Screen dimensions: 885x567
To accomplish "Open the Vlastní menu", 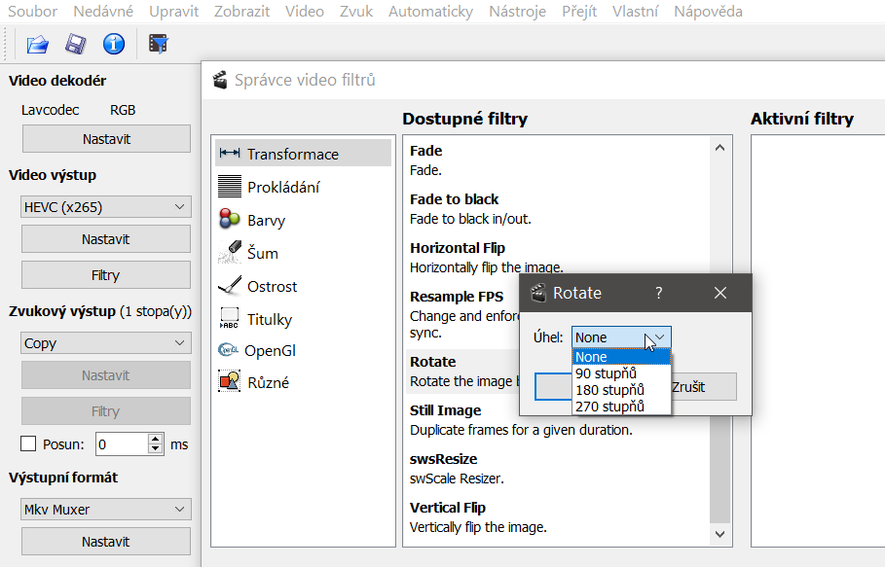I will click(x=636, y=12).
